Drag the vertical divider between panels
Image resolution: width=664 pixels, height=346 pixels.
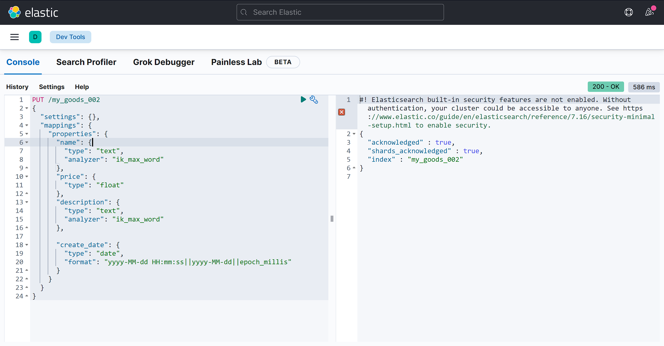click(333, 218)
